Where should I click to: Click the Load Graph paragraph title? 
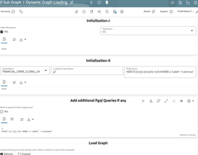click(98, 143)
